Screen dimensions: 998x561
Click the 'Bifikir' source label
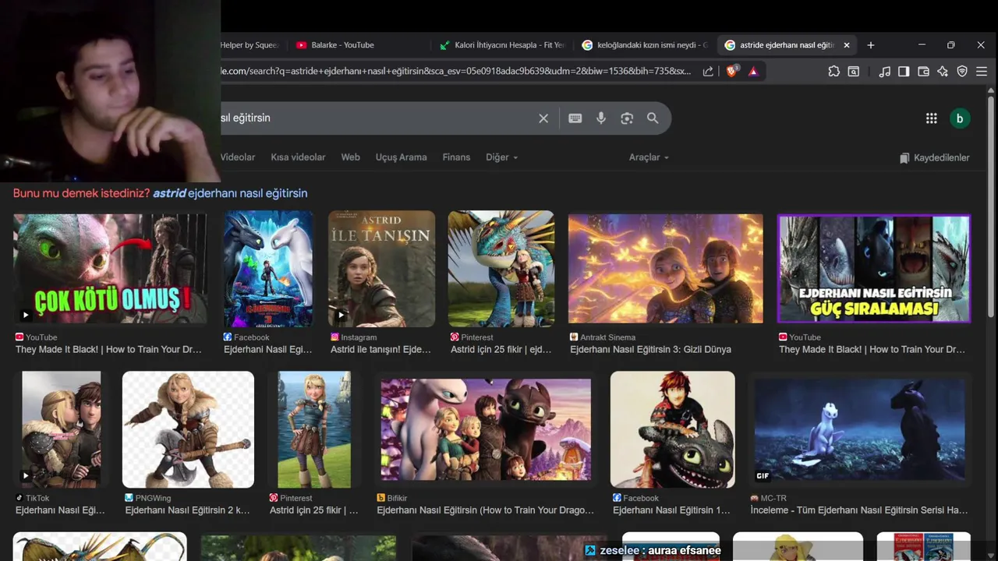click(x=397, y=498)
